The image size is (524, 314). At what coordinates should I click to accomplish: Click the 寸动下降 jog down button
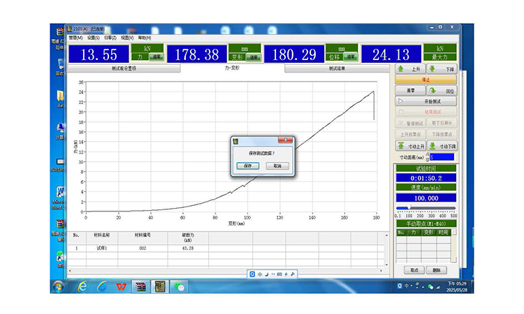pos(442,147)
